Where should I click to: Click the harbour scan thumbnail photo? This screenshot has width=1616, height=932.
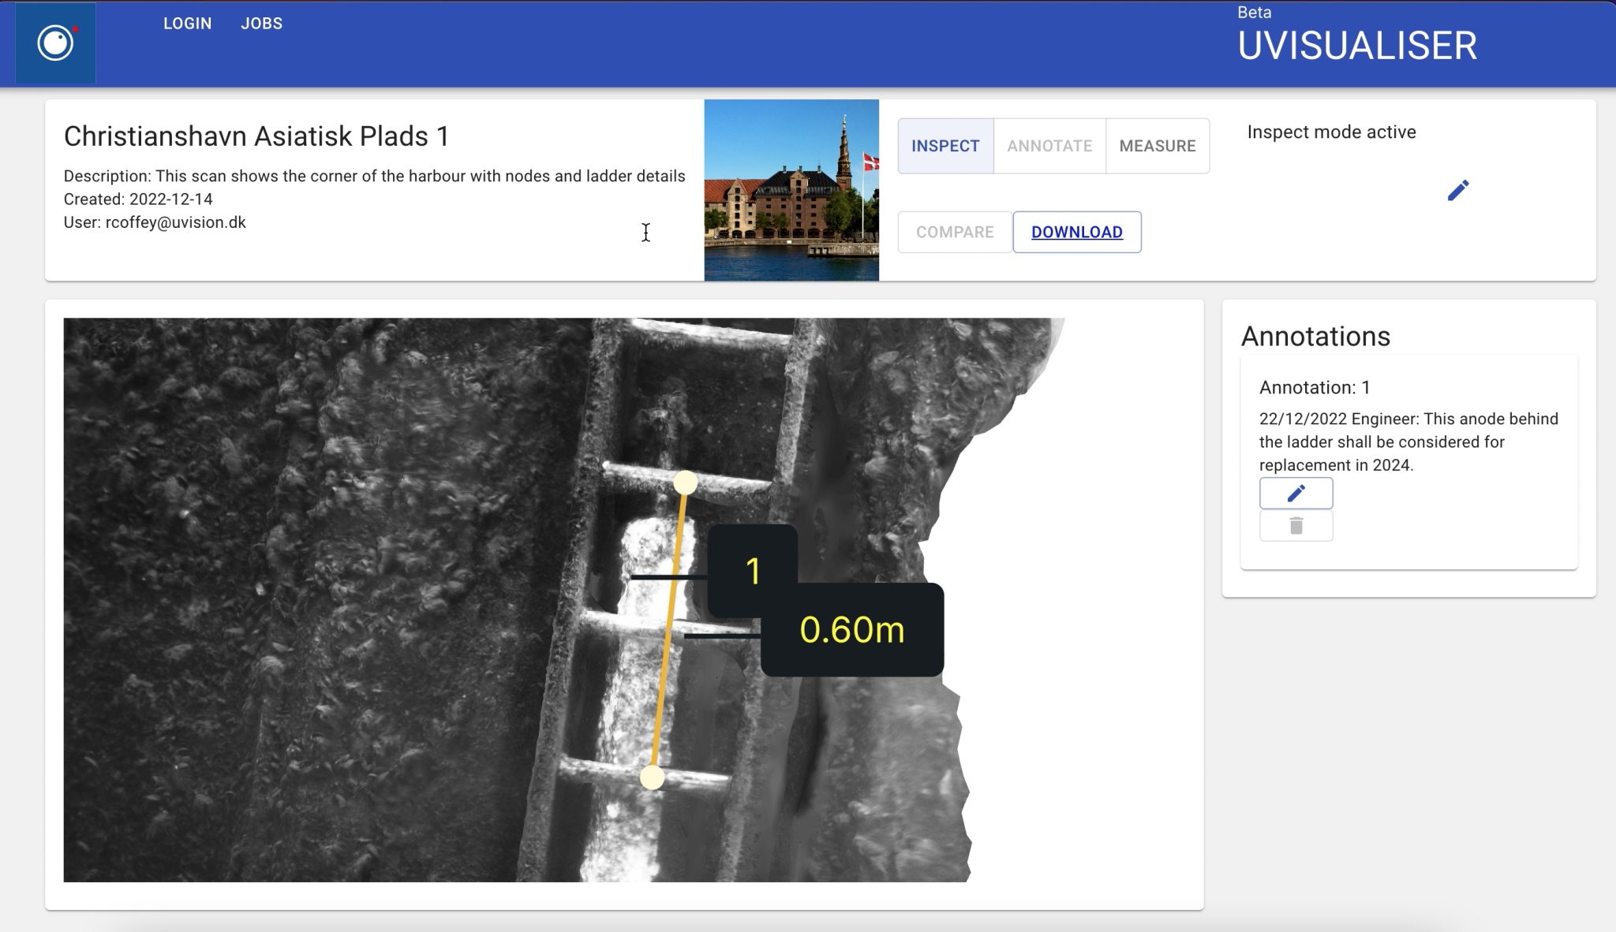coord(791,189)
